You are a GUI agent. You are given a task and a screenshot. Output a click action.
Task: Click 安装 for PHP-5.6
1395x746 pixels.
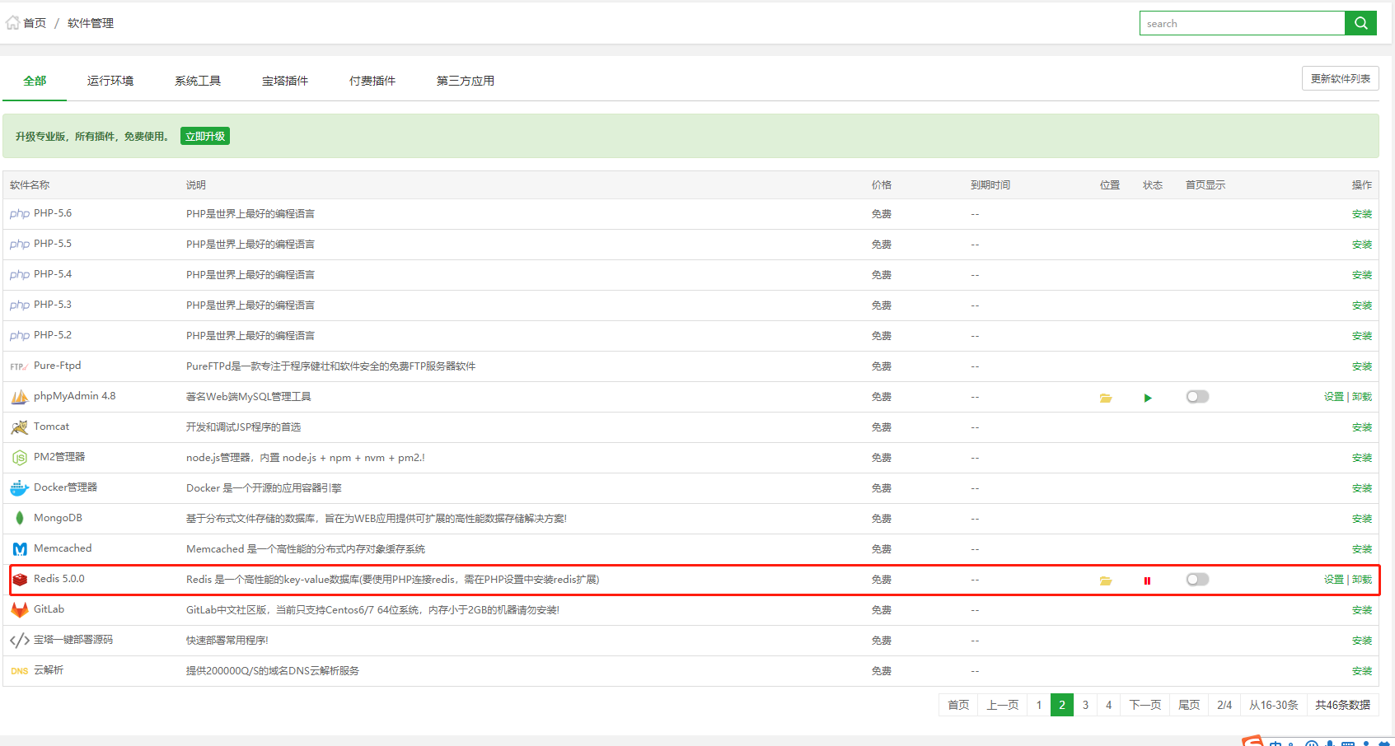tap(1362, 214)
